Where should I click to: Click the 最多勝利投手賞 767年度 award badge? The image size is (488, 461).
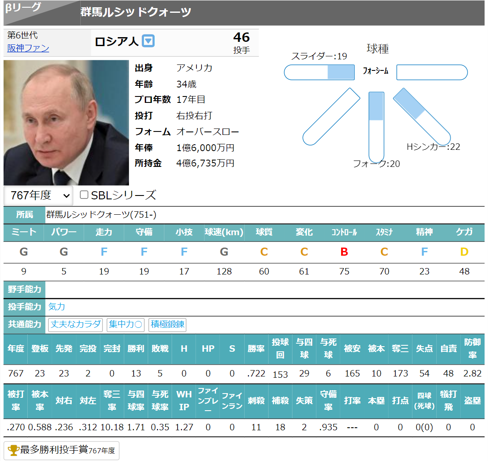(61, 450)
